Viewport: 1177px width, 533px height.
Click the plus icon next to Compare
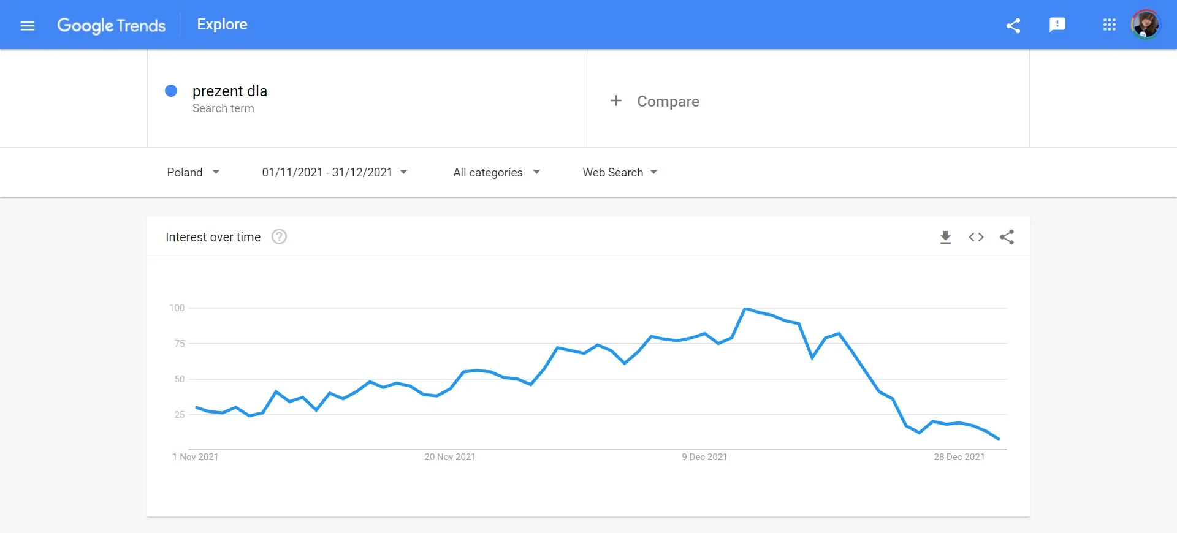tap(616, 100)
